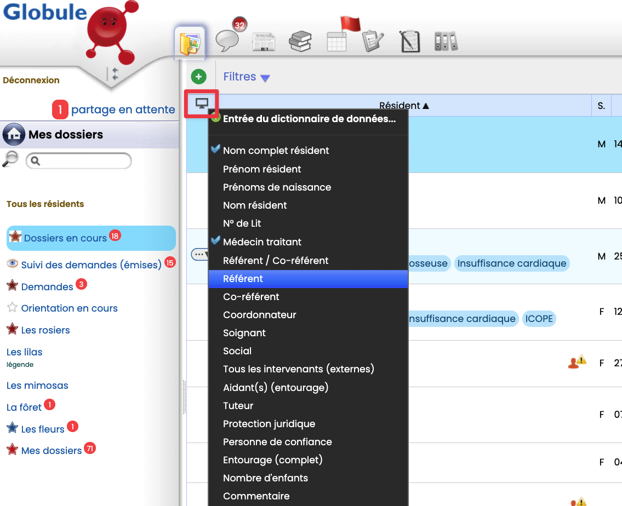Select Soignant menu entry

244,333
